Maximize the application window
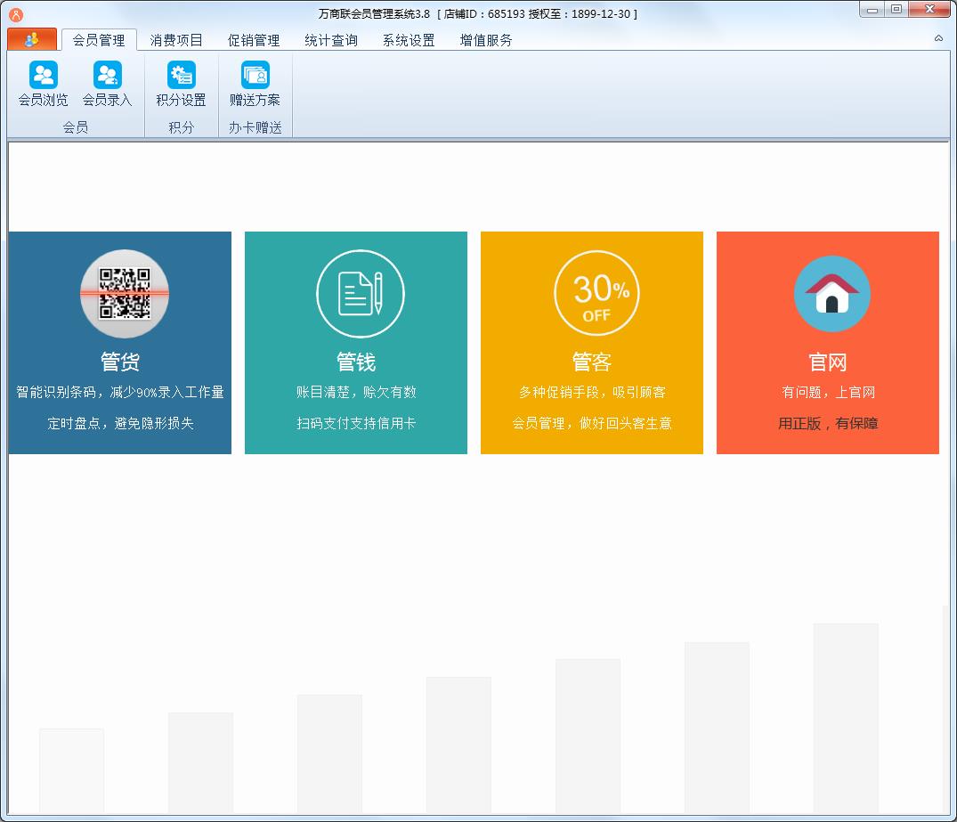The height and width of the screenshot is (822, 957). tap(896, 9)
